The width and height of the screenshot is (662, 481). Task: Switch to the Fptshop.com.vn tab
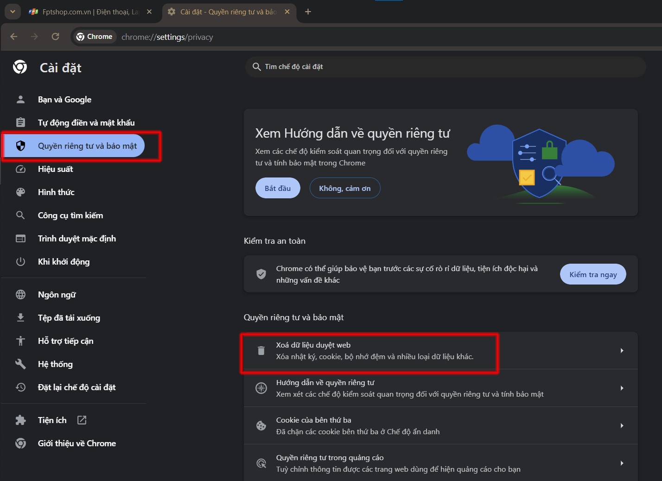(x=88, y=12)
